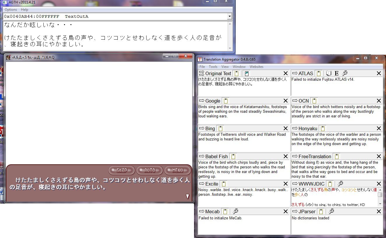Viewport: 386px width, 238px height.
Task: Click the JParser panel clipboard icon
Action: 321,211
